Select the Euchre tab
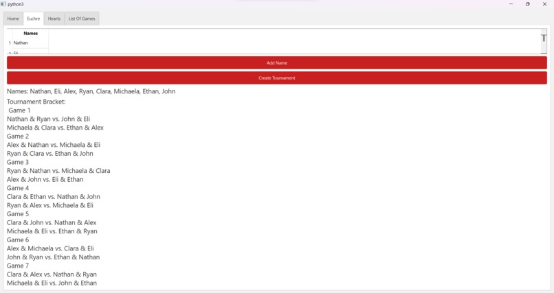The image size is (554, 293). click(x=34, y=19)
